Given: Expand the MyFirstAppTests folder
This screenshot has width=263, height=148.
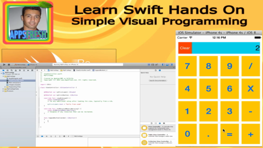Looking at the screenshot, I should click(3, 89).
